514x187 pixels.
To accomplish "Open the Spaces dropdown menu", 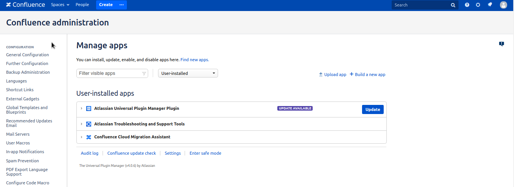I will coord(60,5).
